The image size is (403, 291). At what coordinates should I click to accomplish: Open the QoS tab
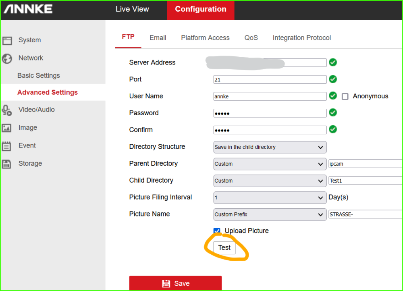coord(251,38)
